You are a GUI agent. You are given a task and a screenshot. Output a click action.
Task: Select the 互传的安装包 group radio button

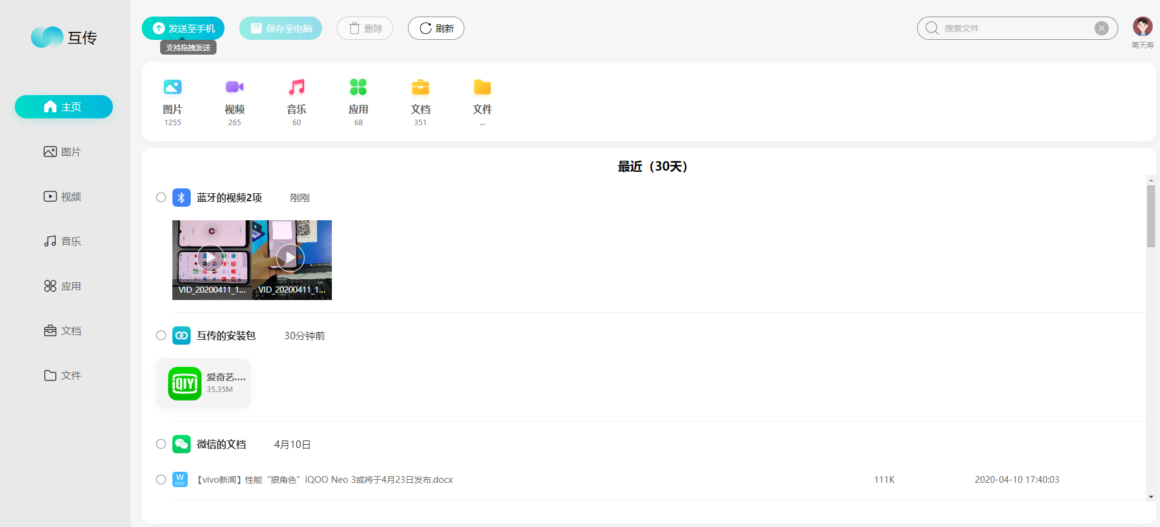click(161, 336)
